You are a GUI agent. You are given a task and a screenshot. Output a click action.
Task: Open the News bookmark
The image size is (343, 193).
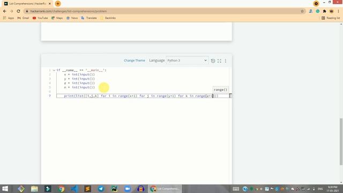click(72, 18)
